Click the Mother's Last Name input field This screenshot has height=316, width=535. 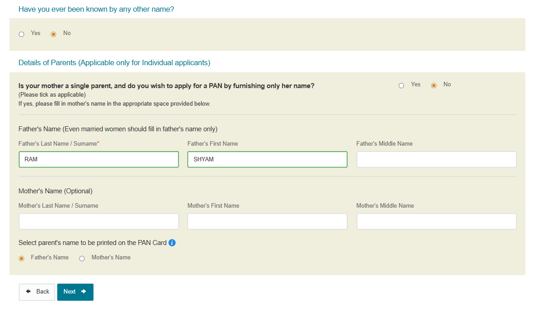click(x=98, y=221)
